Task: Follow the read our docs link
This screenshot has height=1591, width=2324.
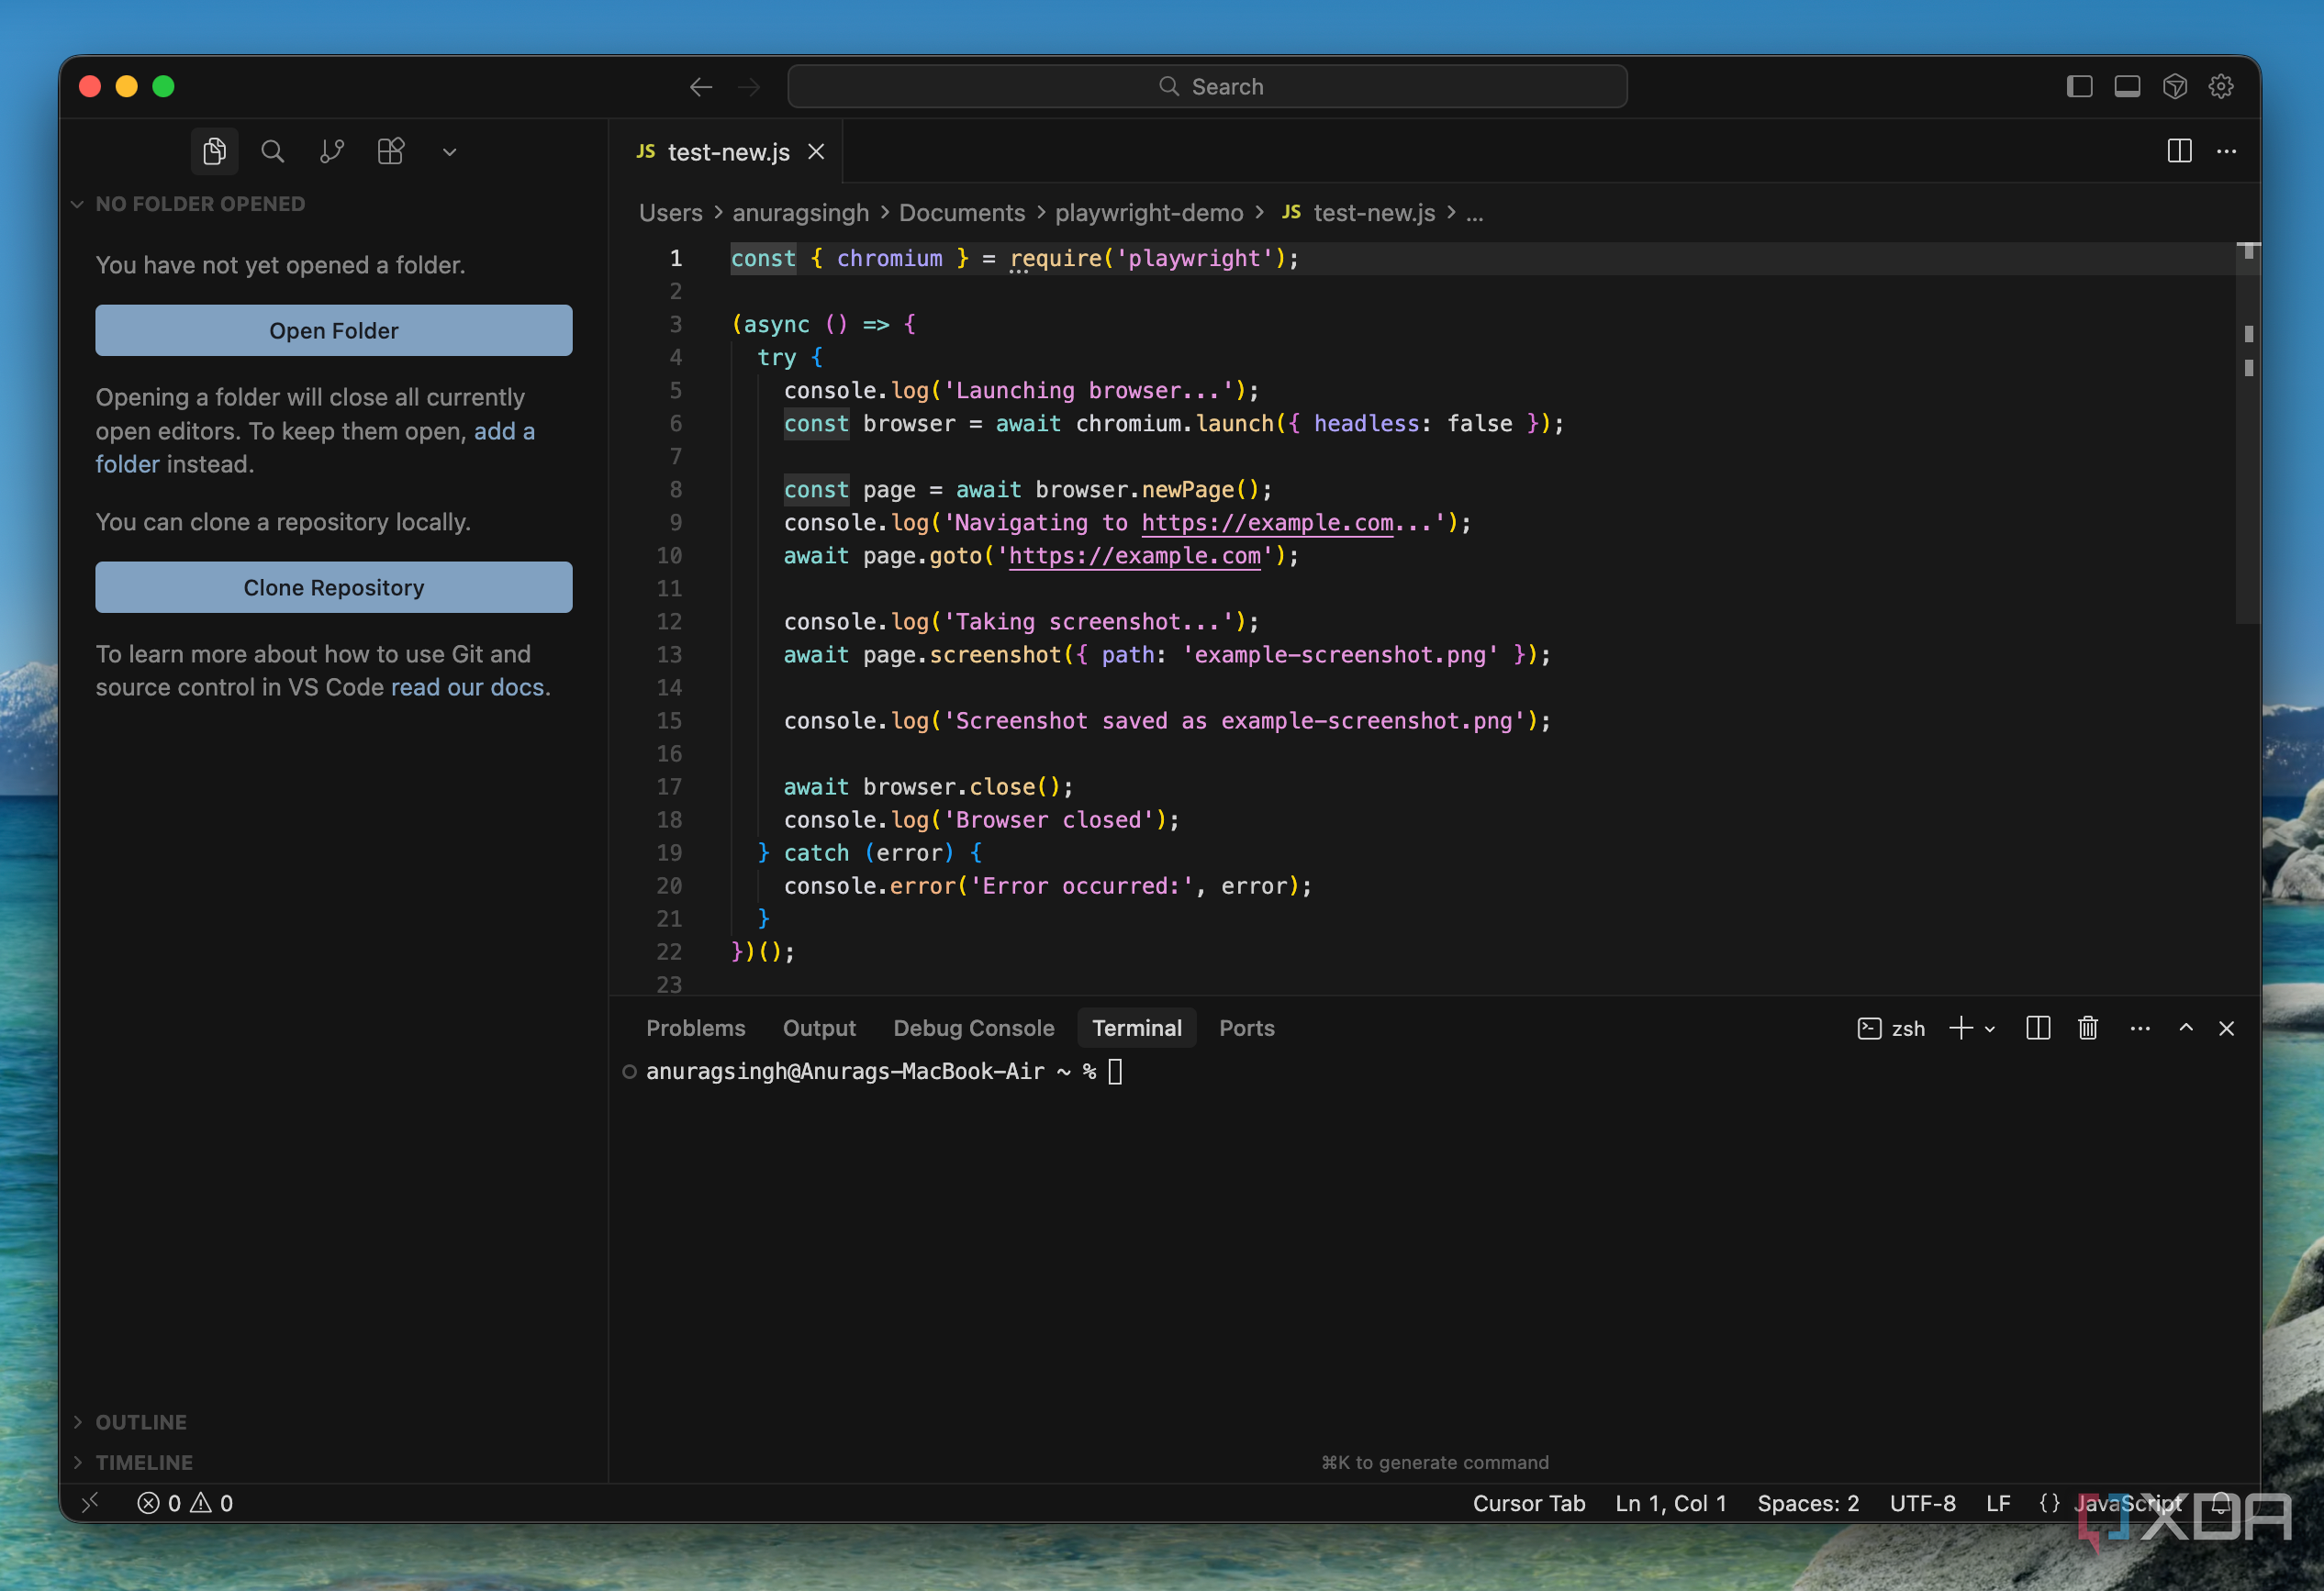Action: [467, 687]
